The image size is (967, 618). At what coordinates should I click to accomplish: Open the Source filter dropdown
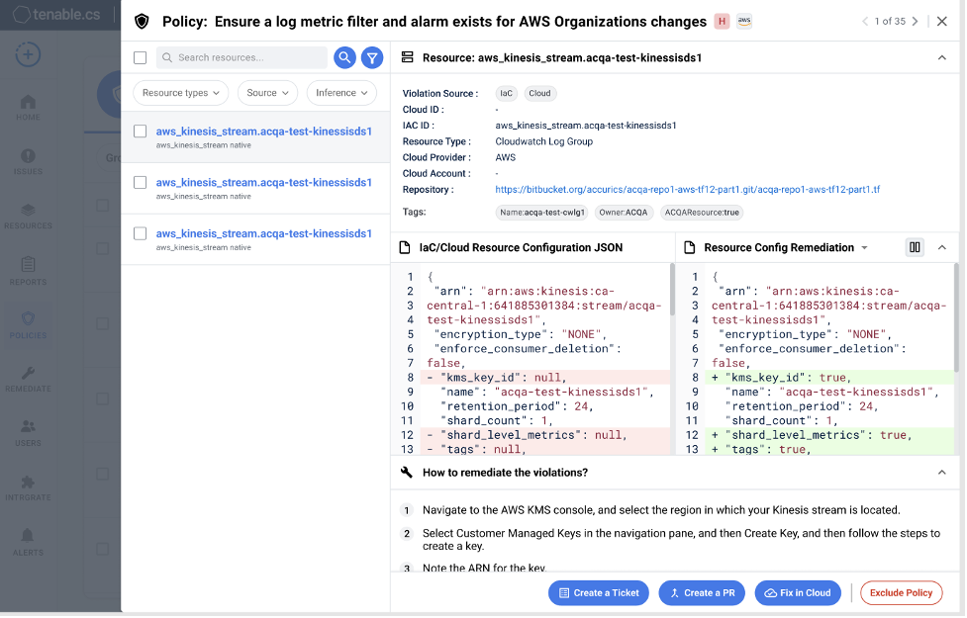click(267, 93)
